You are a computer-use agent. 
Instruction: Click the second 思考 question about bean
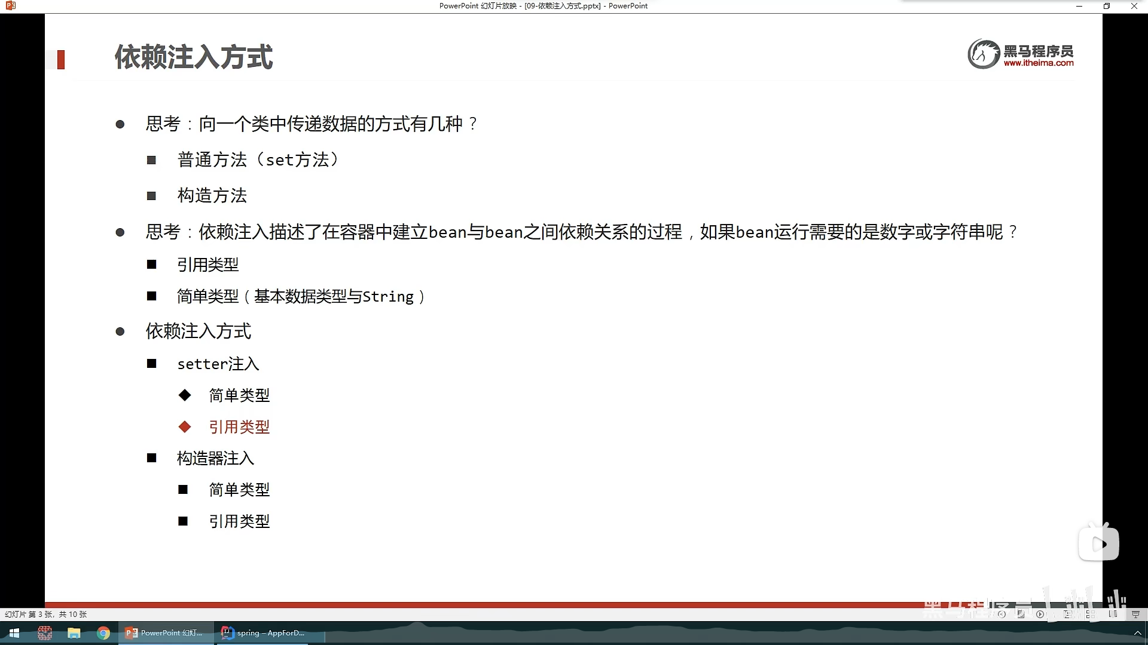tap(582, 232)
